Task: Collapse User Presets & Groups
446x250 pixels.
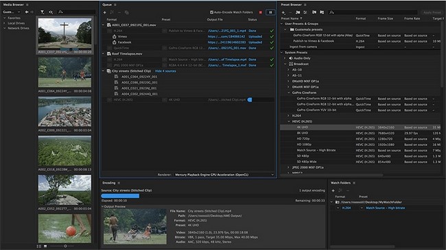Action: point(282,24)
